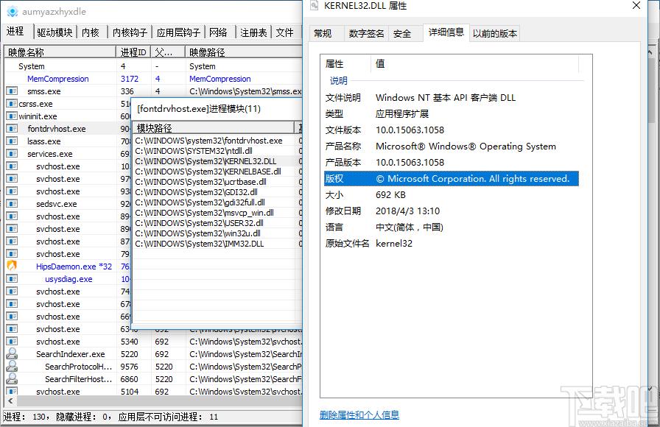Select the 文件版本 property row

pyautogui.click(x=452, y=130)
